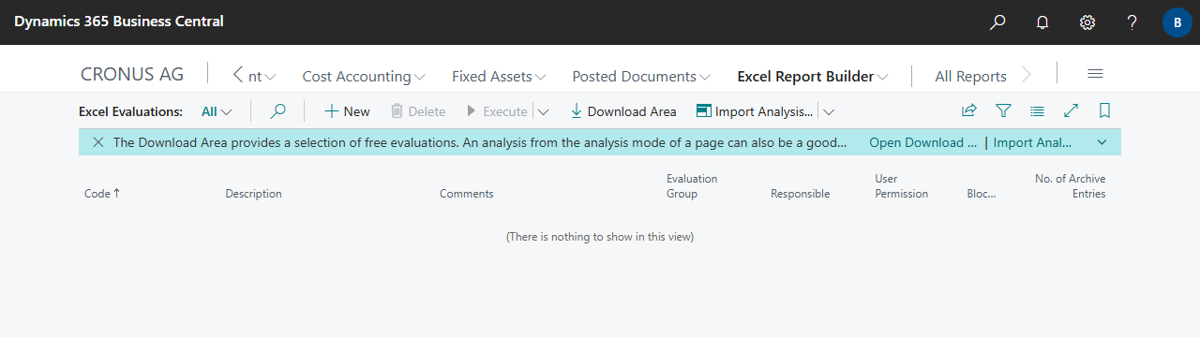Open the hamburger navigation menu
Screen dimensions: 1200x337
pyautogui.click(x=1095, y=75)
